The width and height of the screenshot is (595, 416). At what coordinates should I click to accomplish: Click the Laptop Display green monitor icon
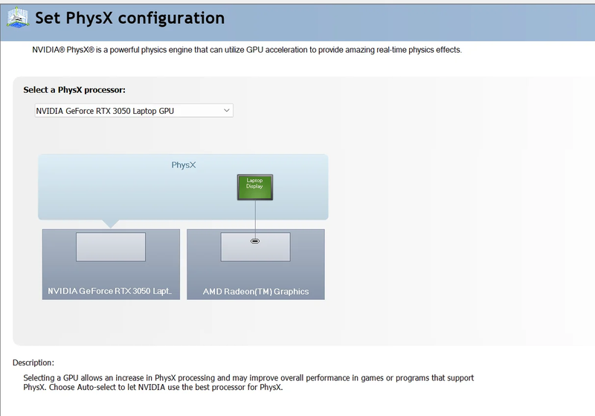pos(255,187)
